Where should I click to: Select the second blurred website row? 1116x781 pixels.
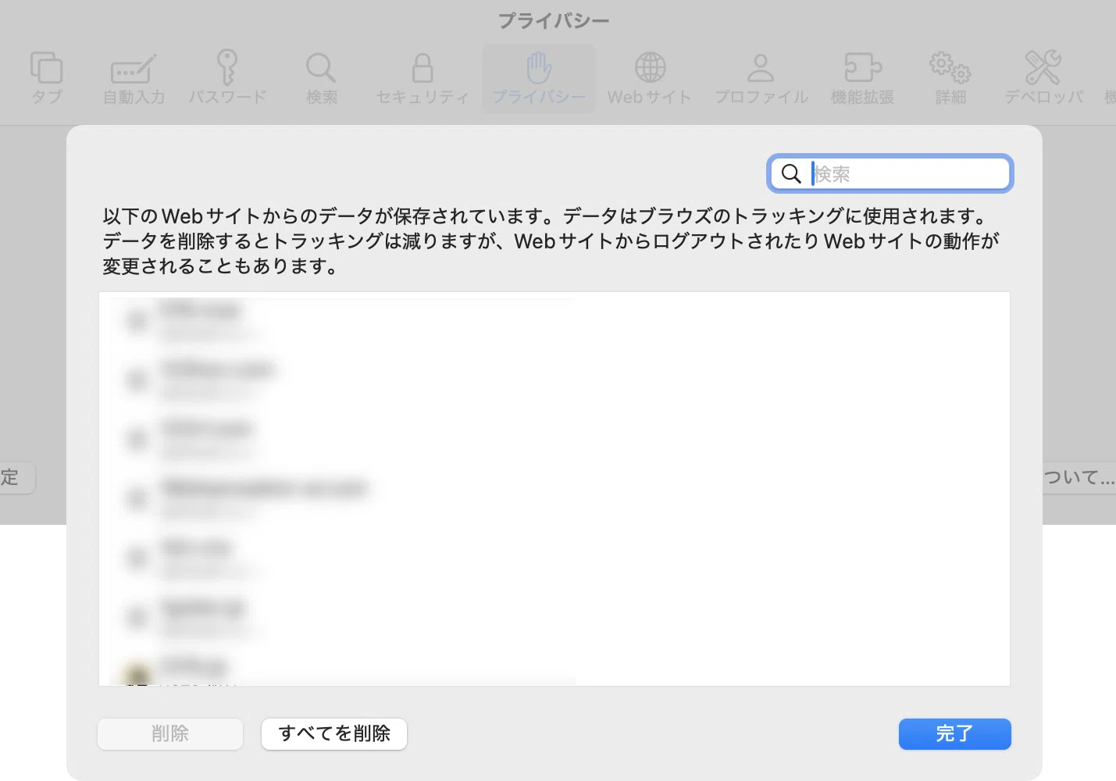[x=554, y=380]
